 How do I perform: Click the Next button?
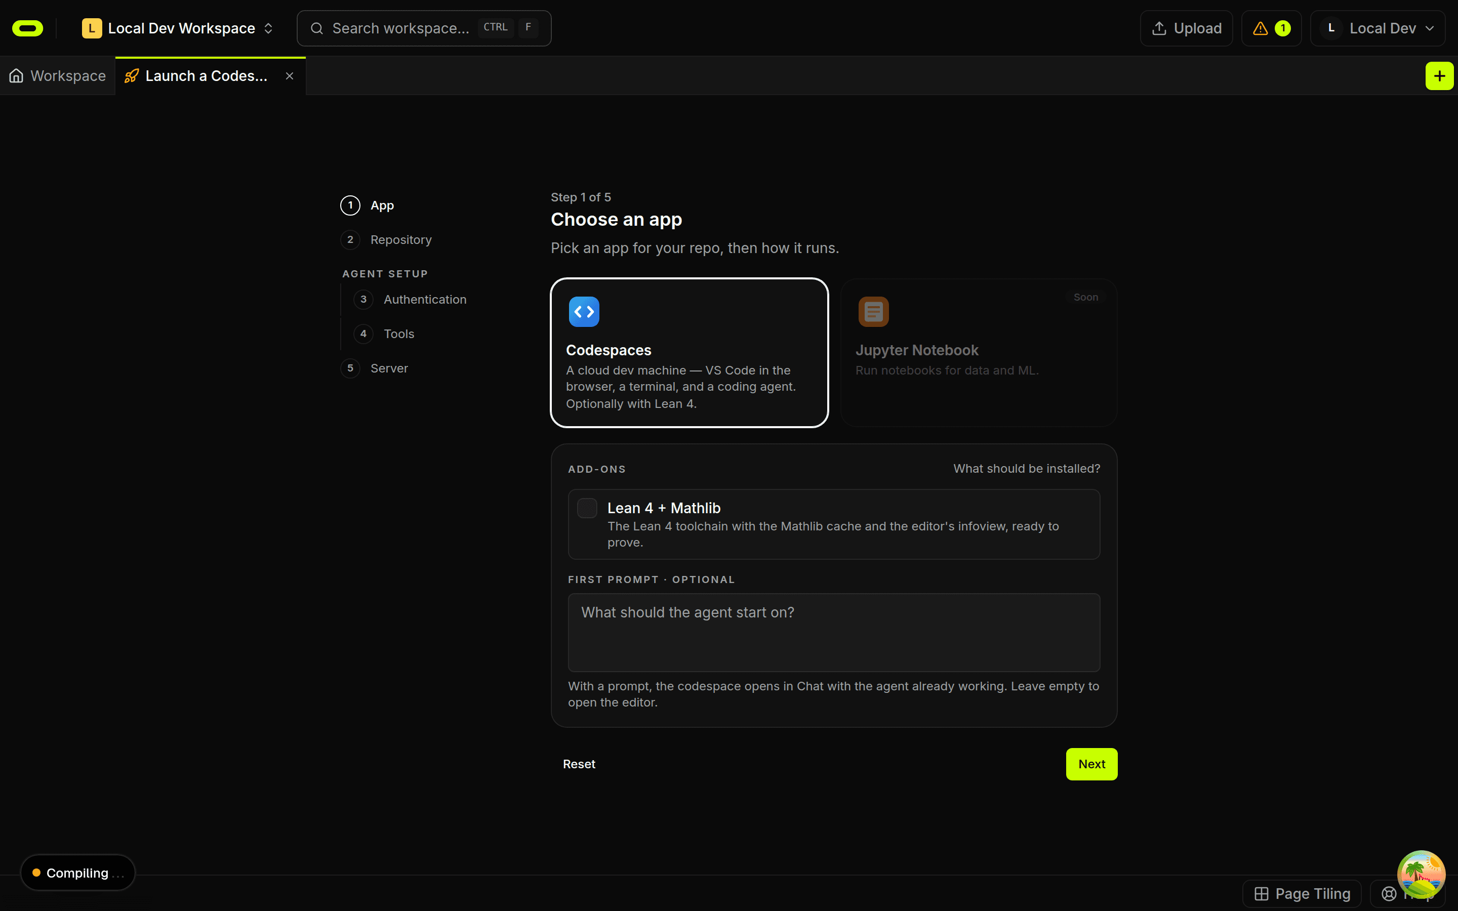coord(1091,764)
